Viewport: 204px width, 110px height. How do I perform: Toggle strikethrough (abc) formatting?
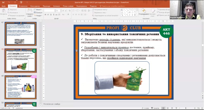(56, 15)
